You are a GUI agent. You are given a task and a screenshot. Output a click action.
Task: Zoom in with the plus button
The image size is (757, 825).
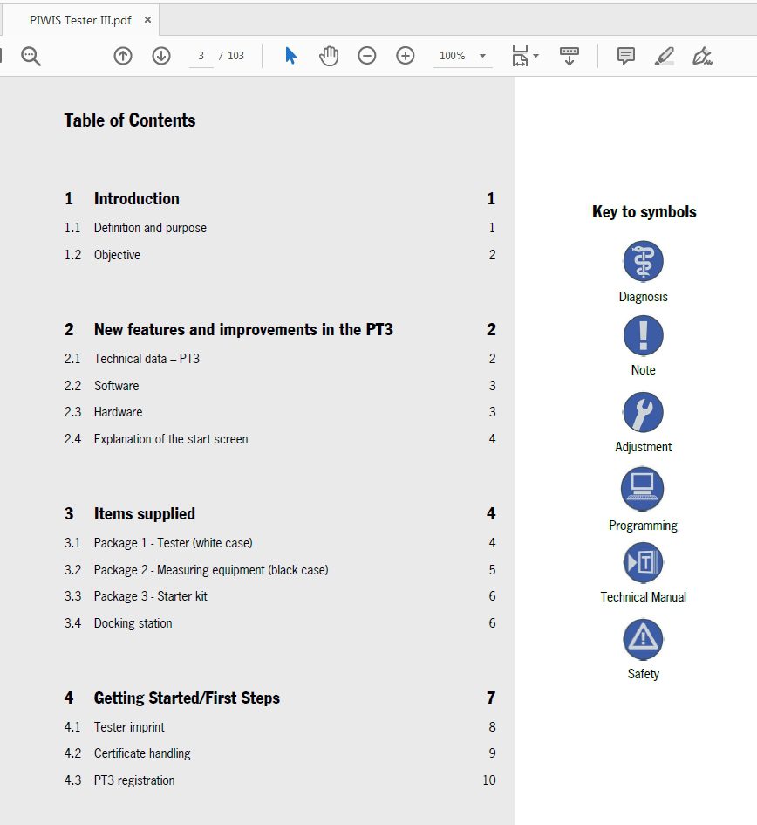click(406, 56)
